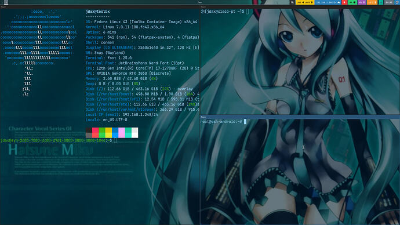This screenshot has height=225, width=400.
Task: Open the tray icon left of the yellow volume module
Action: 292,2
